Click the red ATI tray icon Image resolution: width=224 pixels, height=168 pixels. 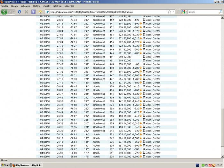[210, 165]
